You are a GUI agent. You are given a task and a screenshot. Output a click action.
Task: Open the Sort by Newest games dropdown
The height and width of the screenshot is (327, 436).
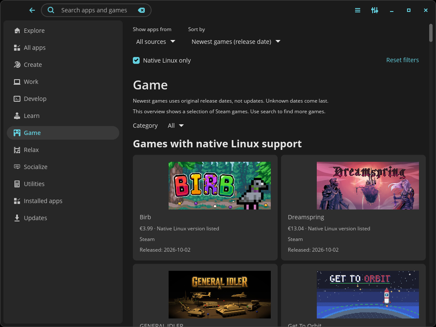pyautogui.click(x=236, y=42)
